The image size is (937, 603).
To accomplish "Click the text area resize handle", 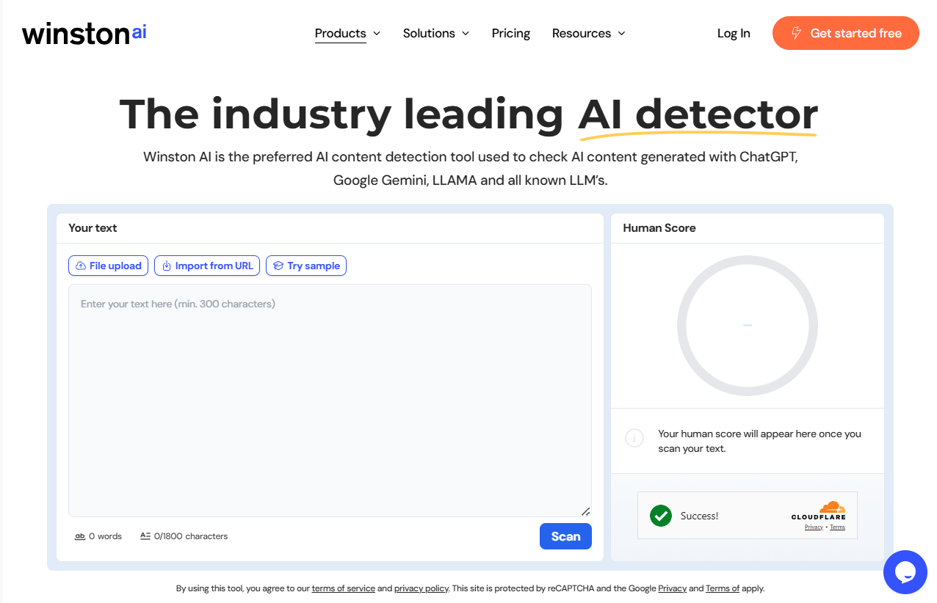I will pos(586,511).
